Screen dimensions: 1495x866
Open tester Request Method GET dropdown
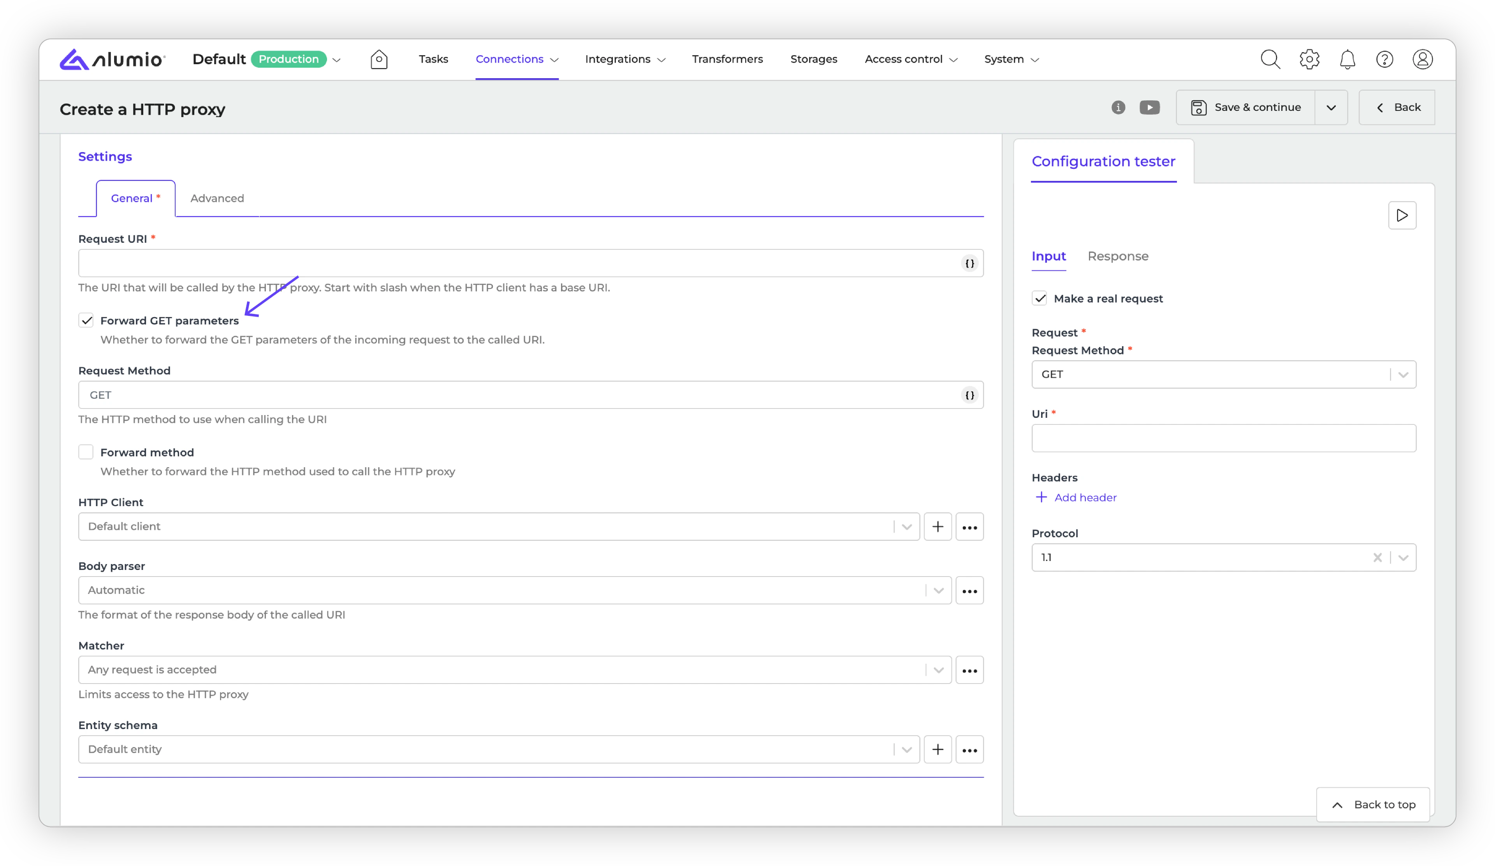pos(1223,374)
